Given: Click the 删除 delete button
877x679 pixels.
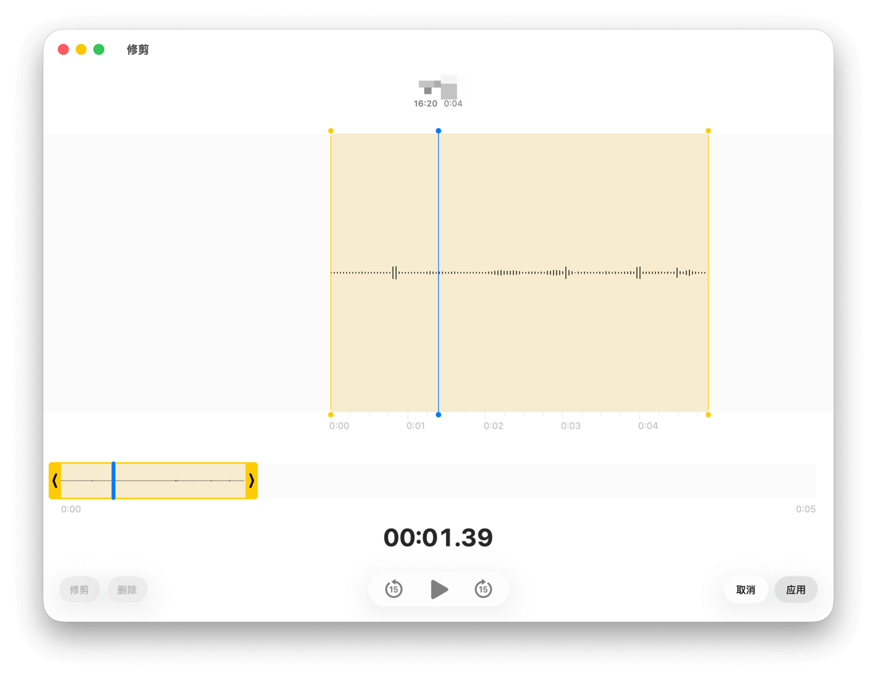Looking at the screenshot, I should (127, 590).
